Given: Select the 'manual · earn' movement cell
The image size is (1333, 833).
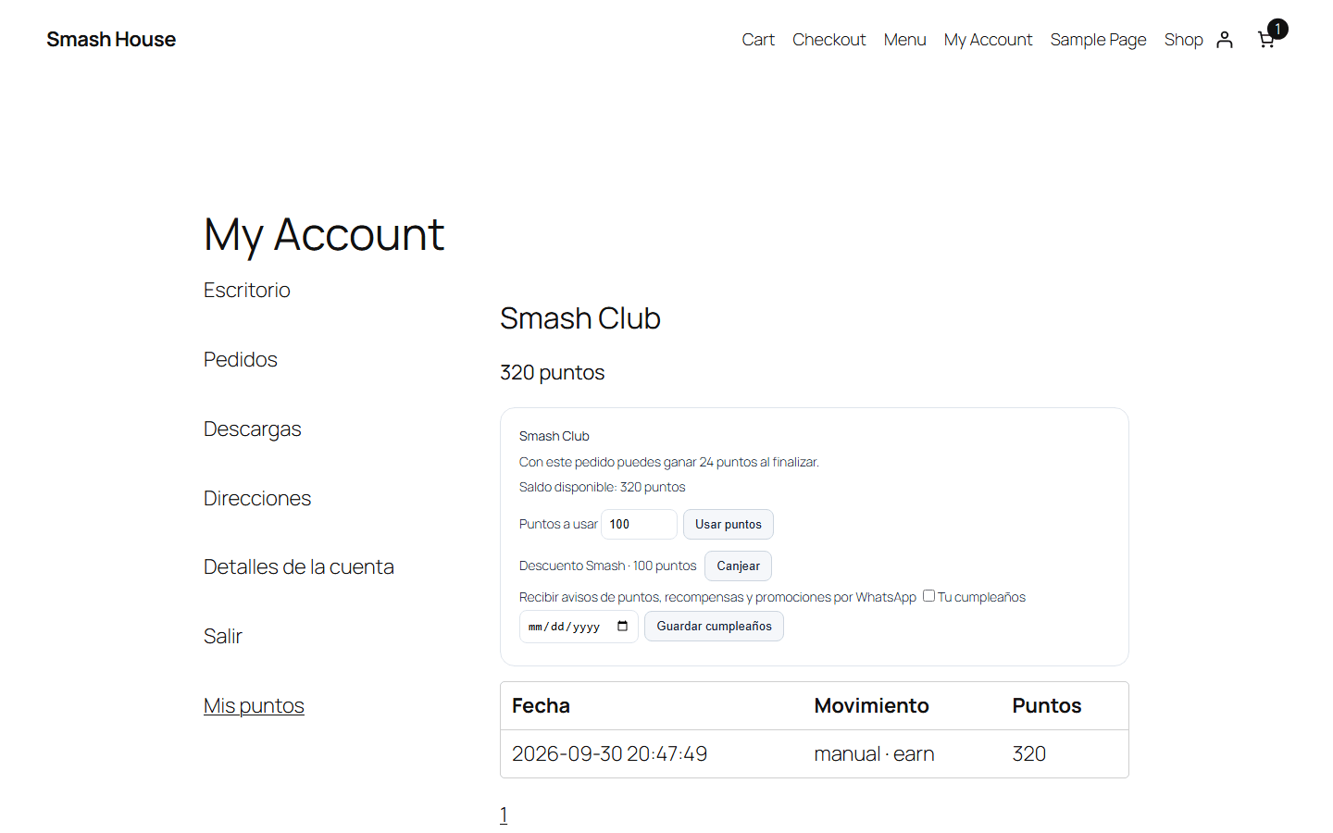Looking at the screenshot, I should pos(902,754).
